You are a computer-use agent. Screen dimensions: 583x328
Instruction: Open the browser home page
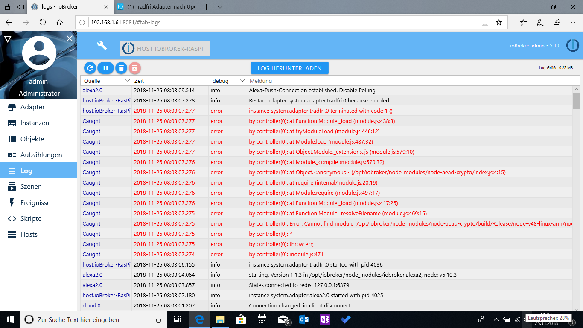coord(60,23)
